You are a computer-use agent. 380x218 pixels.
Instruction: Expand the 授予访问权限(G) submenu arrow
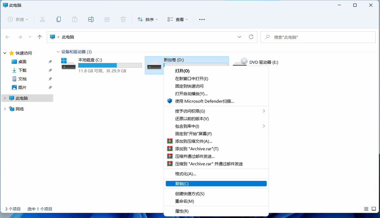click(x=264, y=111)
